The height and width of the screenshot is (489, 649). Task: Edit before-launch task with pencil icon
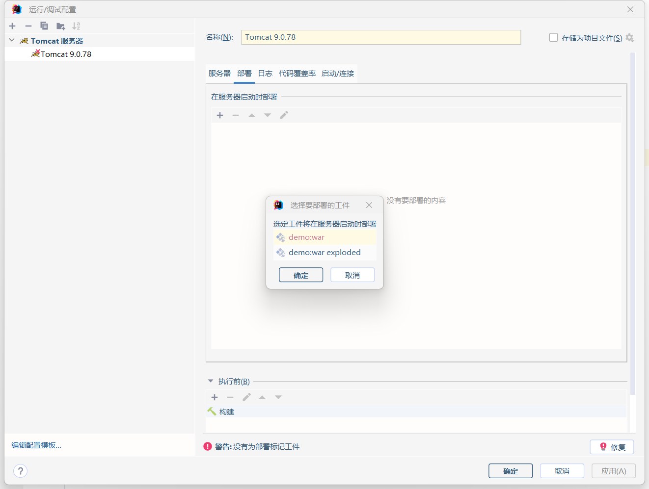[x=246, y=397]
